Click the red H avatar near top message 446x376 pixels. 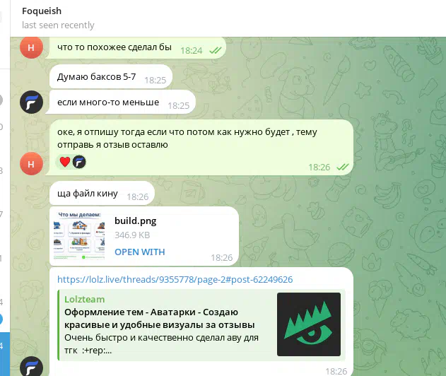click(31, 47)
